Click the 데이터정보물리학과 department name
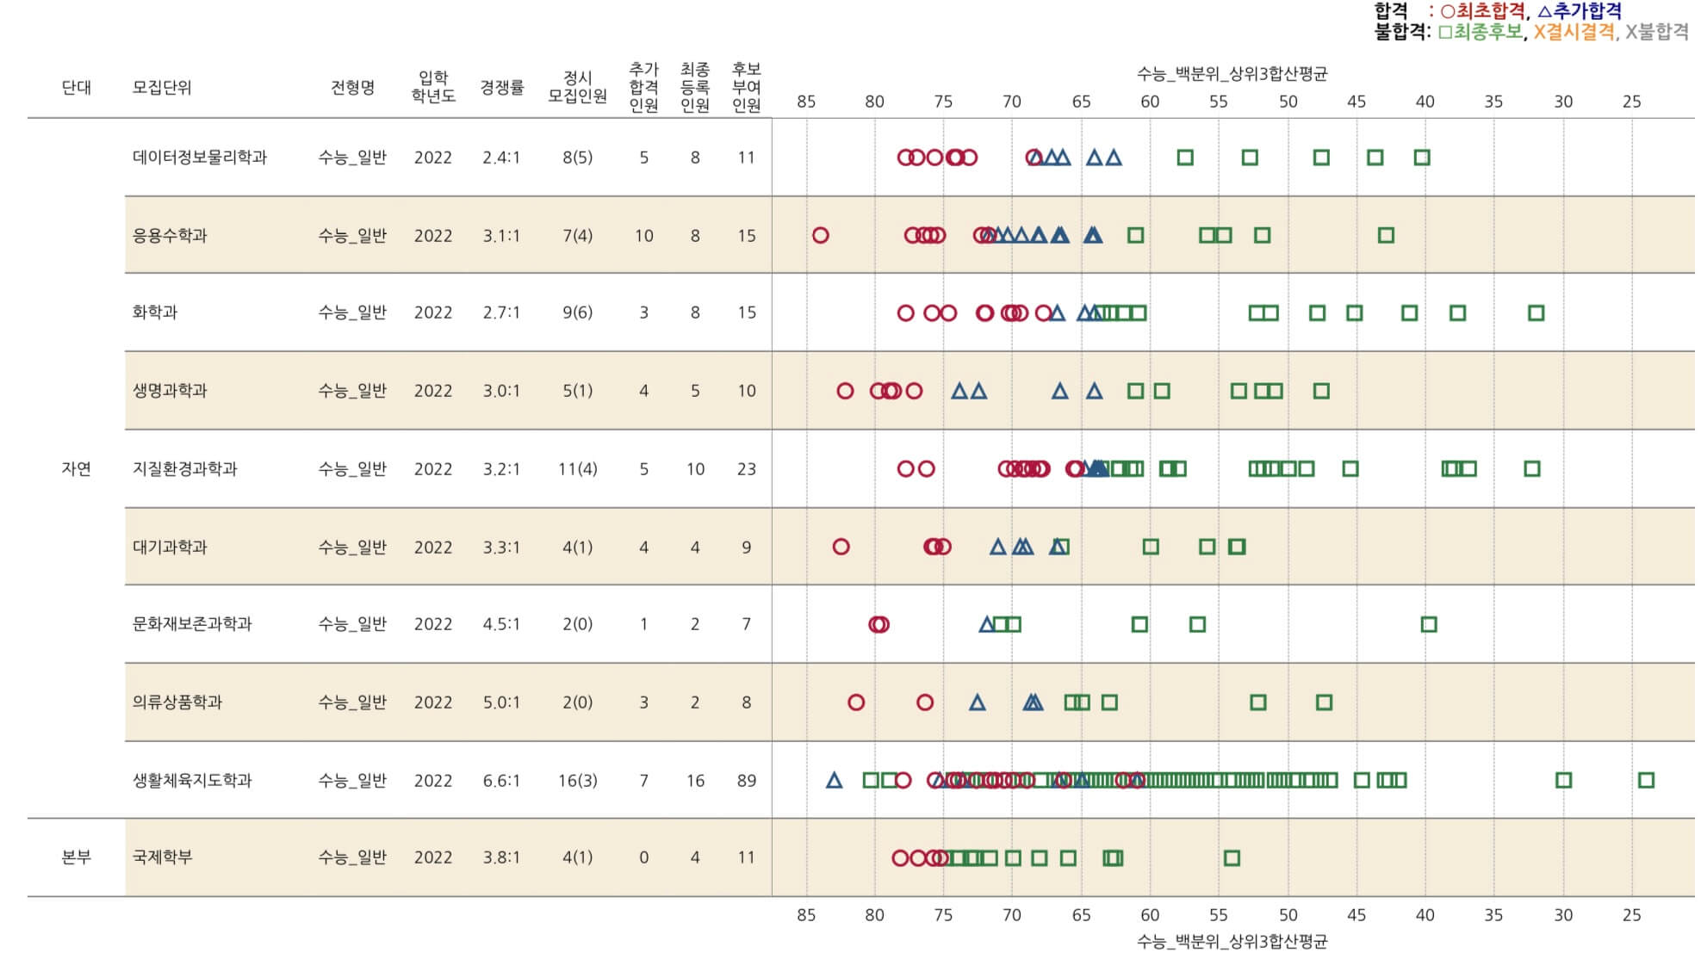This screenshot has width=1701, height=959. 200,158
